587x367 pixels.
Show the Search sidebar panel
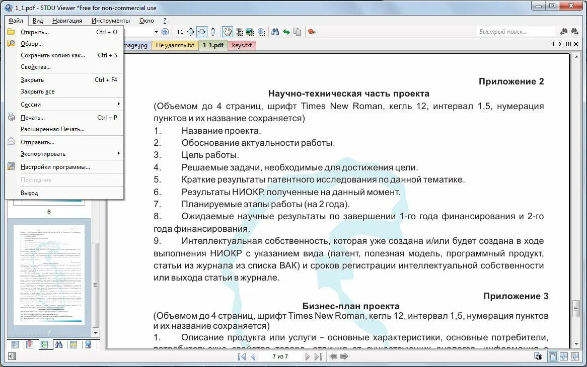click(59, 344)
